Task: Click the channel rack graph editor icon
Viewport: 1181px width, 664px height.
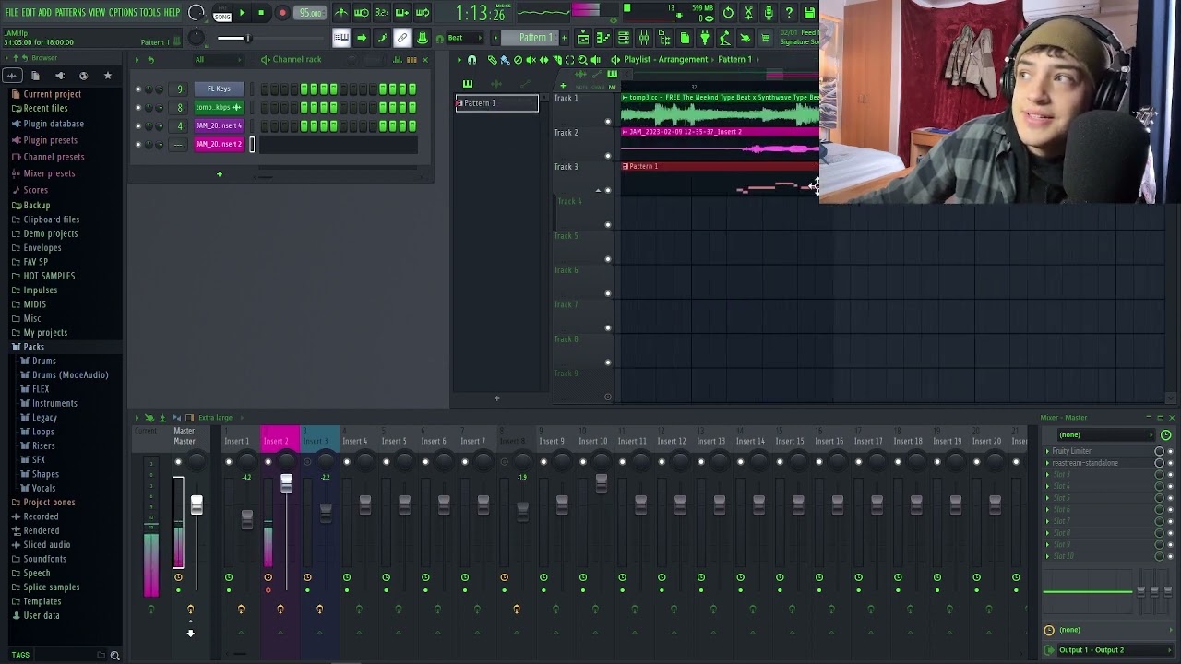Action: click(399, 60)
